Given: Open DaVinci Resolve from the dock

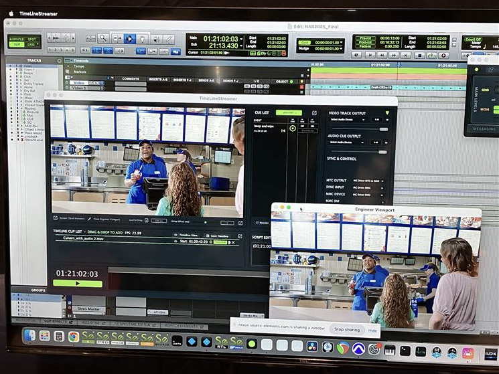Looking at the screenshot, I should [312, 347].
